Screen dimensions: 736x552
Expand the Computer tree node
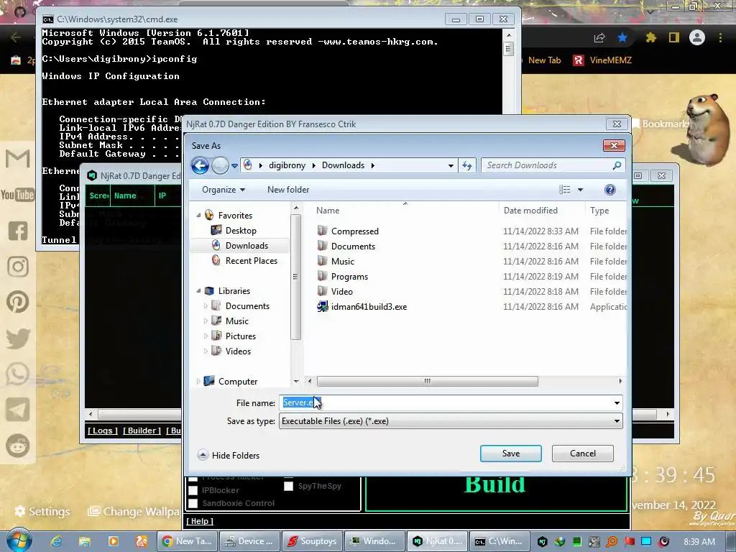[x=198, y=381]
